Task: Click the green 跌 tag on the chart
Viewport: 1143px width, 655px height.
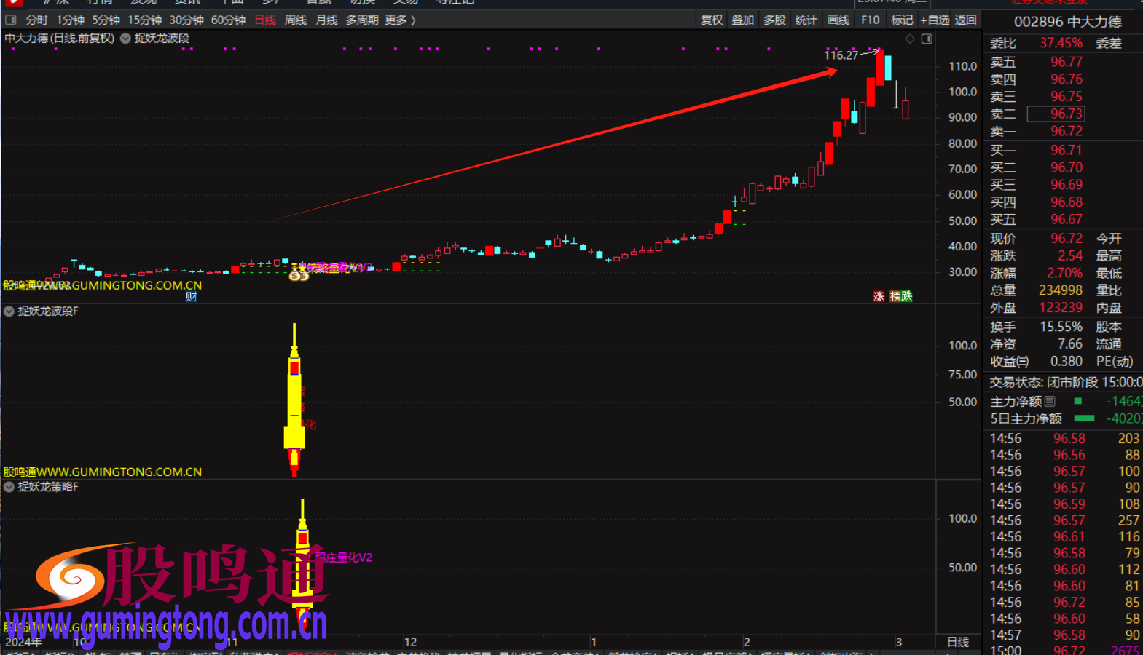Action: pyautogui.click(x=906, y=296)
